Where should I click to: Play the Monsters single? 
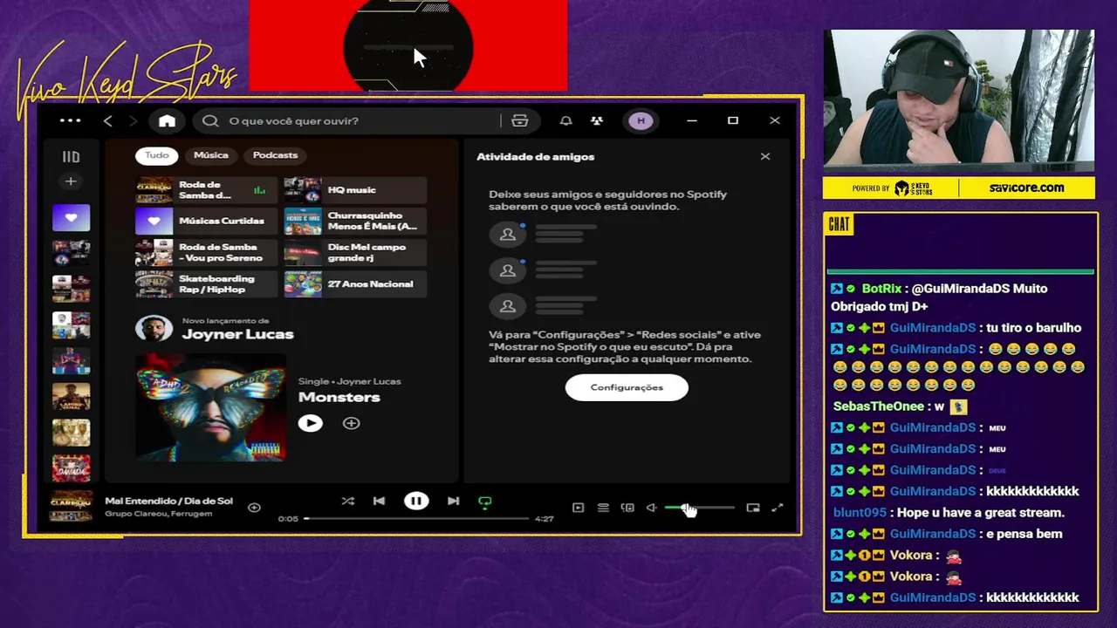click(x=310, y=423)
